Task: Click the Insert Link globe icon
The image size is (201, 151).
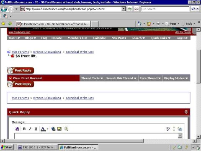Action: 54,129
